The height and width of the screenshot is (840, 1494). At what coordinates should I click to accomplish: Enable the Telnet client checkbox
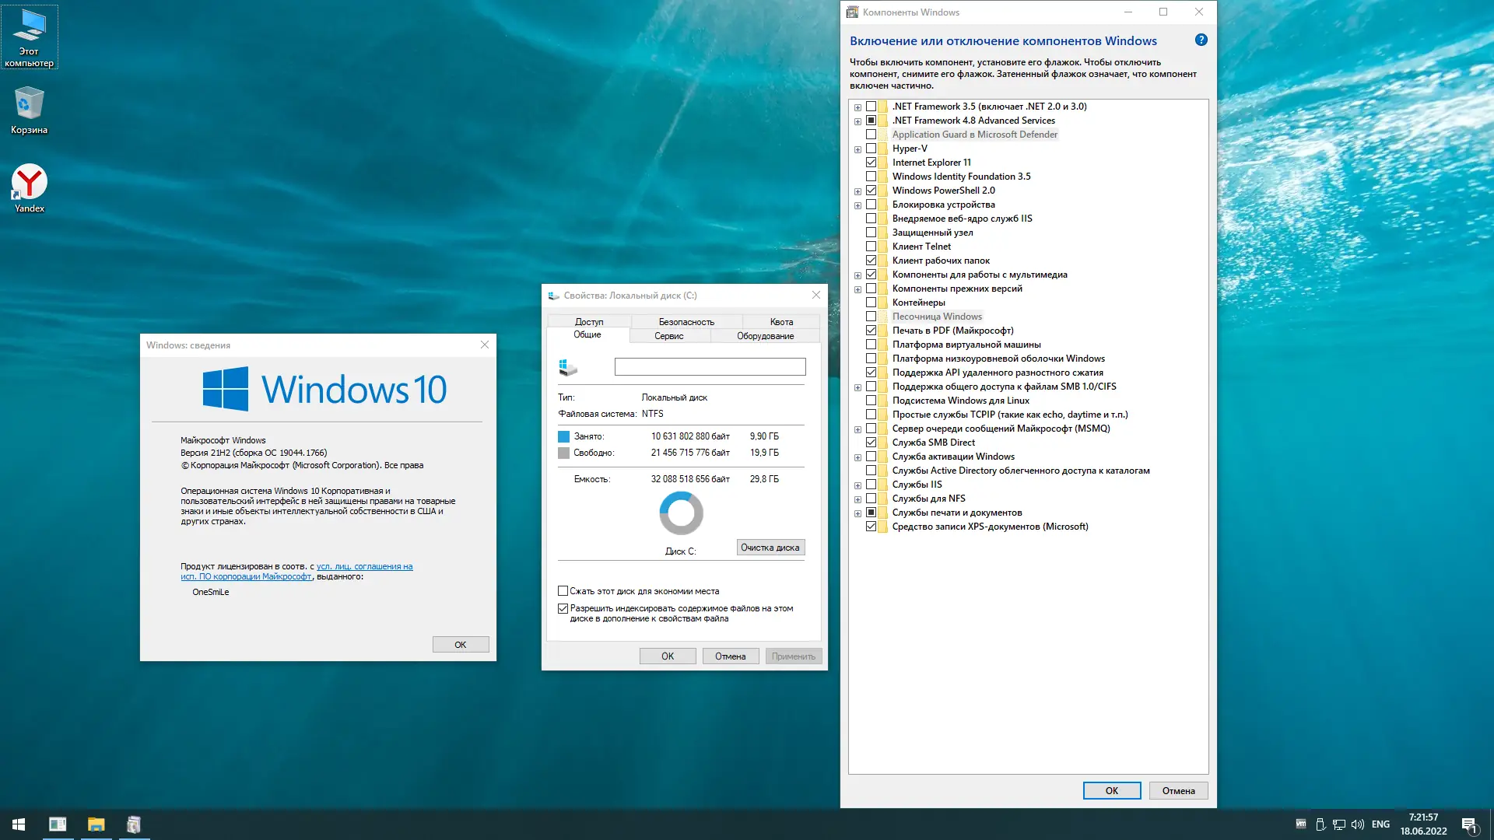(871, 247)
